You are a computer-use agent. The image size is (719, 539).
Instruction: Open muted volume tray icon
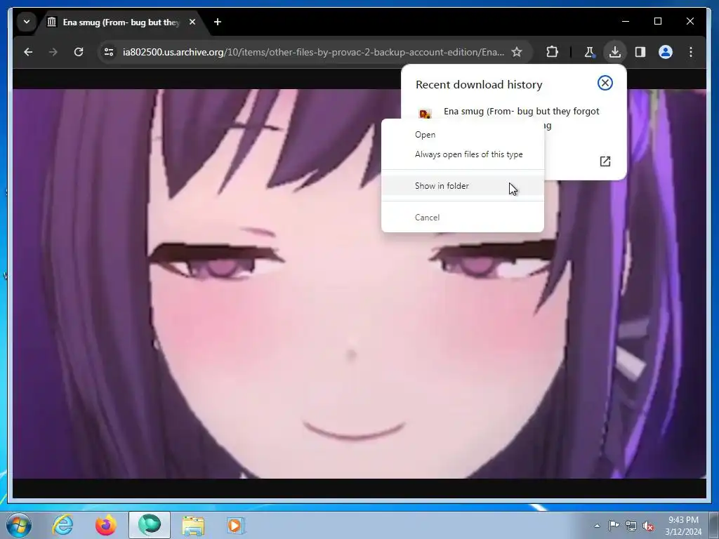(x=648, y=526)
